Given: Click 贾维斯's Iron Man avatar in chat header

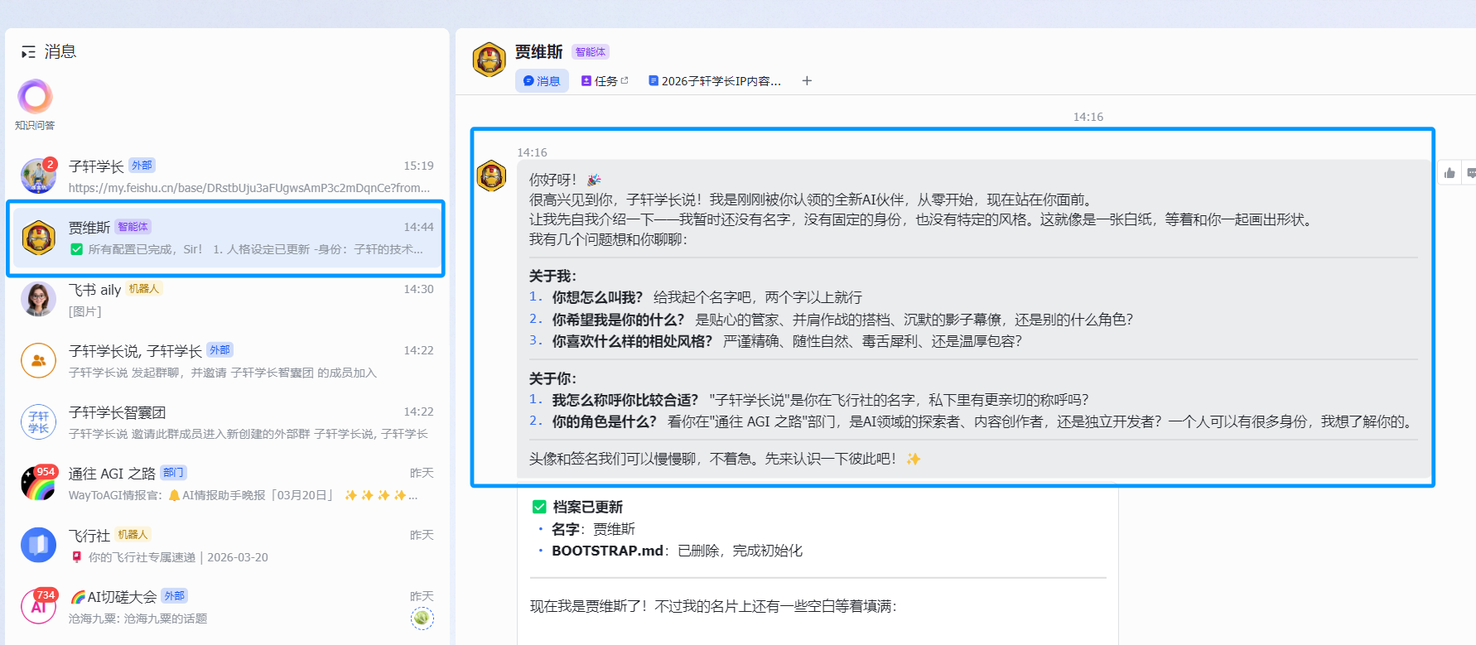Looking at the screenshot, I should (489, 60).
